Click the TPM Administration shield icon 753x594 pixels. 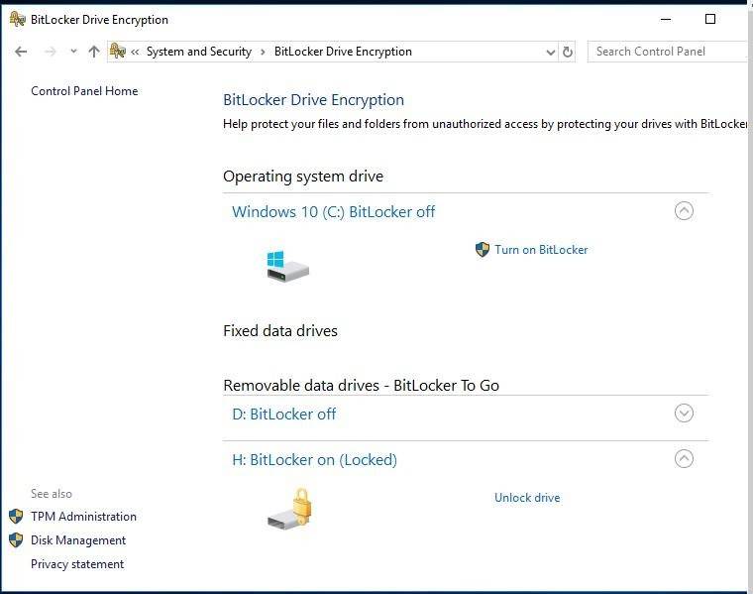pyautogui.click(x=16, y=517)
